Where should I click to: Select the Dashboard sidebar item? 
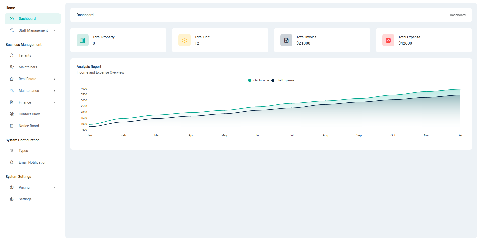pyautogui.click(x=27, y=19)
